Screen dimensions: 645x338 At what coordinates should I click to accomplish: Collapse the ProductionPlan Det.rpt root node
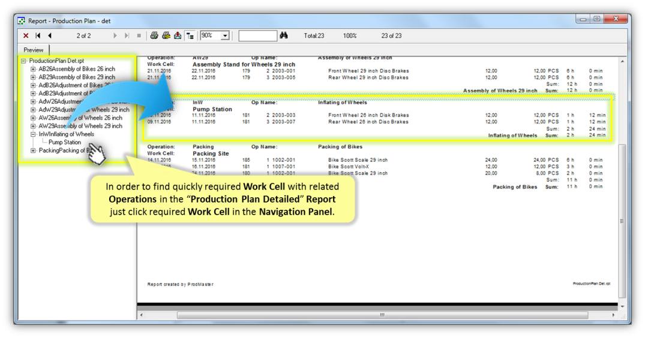[x=23, y=61]
